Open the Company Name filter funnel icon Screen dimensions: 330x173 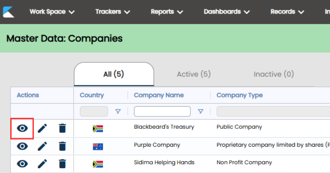point(201,111)
